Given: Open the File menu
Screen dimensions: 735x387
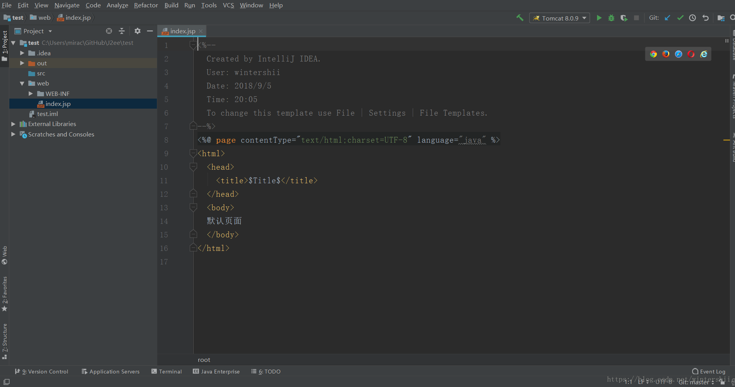Looking at the screenshot, I should coord(7,5).
